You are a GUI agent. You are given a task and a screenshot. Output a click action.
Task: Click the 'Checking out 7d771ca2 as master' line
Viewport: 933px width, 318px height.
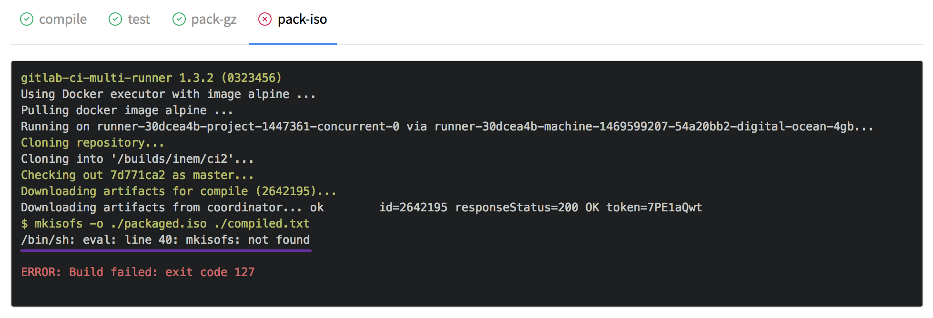point(137,175)
